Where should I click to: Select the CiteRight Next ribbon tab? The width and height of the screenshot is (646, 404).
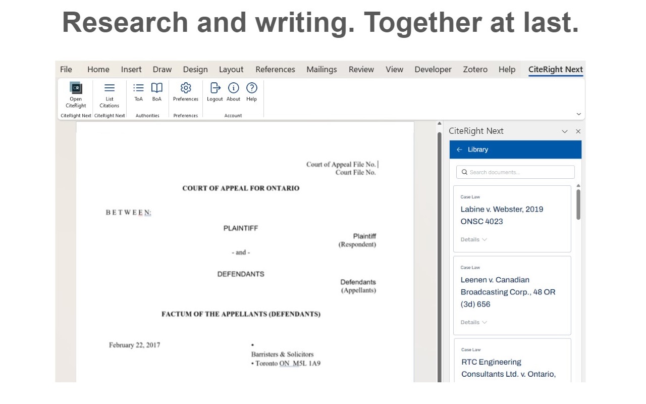(x=556, y=70)
